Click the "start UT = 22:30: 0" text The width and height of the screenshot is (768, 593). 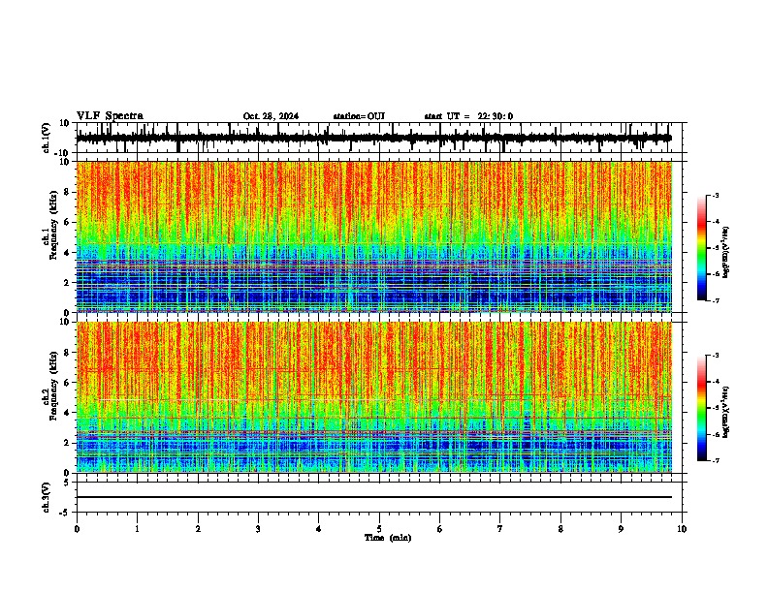point(468,116)
